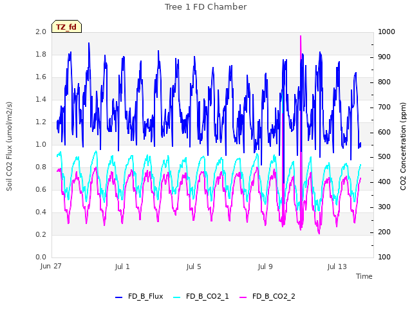Click the 1.8 left axis tick label
The width and height of the screenshot is (412, 309).
click(41, 54)
